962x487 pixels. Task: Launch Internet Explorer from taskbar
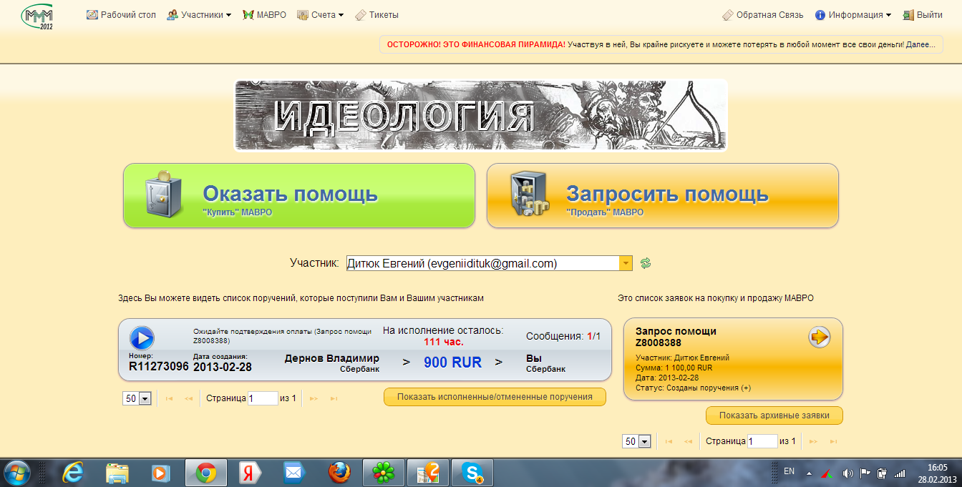click(x=73, y=473)
